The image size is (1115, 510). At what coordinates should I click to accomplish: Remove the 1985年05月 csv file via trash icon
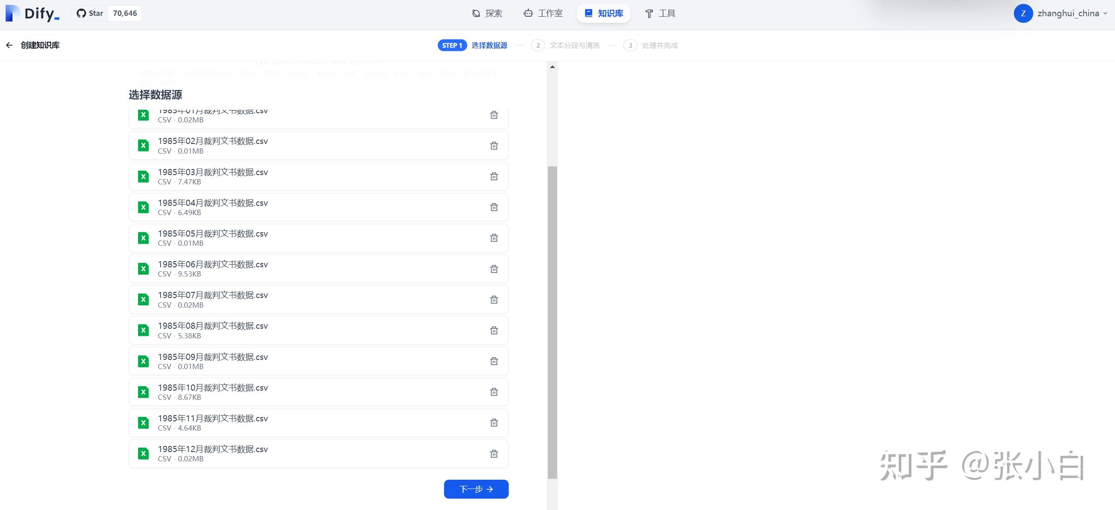[x=494, y=238]
